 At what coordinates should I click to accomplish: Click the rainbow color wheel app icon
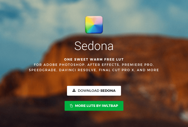[94, 25]
